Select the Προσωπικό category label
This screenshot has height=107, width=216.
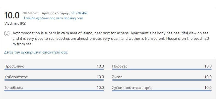14,66
